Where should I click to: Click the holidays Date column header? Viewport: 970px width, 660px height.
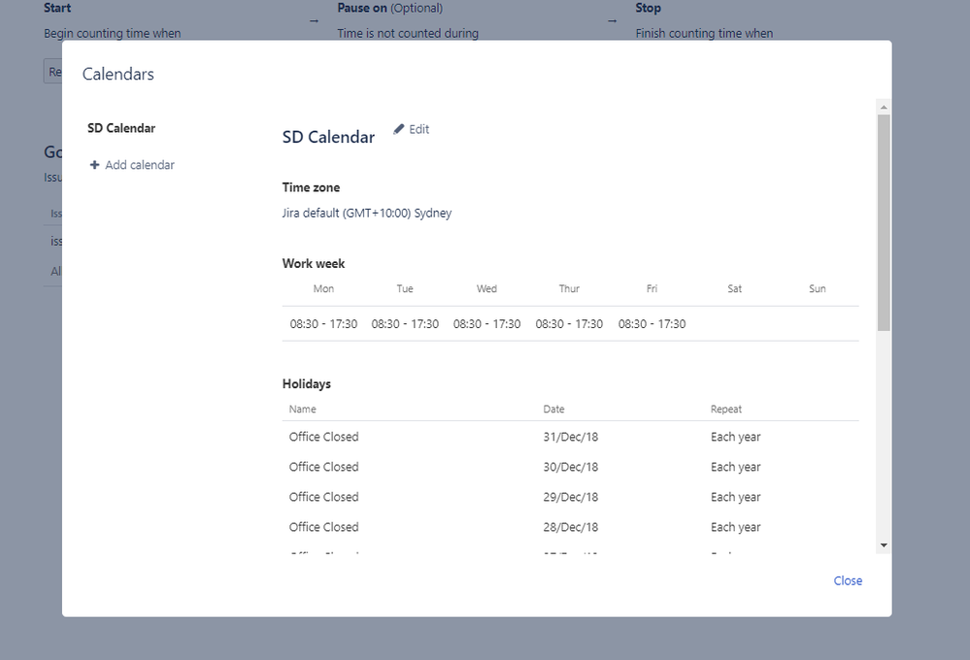click(x=553, y=409)
